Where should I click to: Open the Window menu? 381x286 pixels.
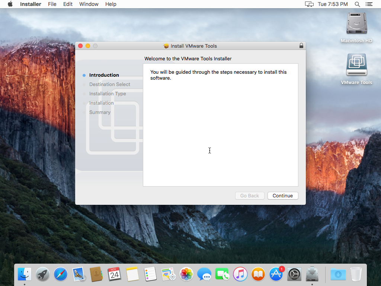pyautogui.click(x=89, y=4)
